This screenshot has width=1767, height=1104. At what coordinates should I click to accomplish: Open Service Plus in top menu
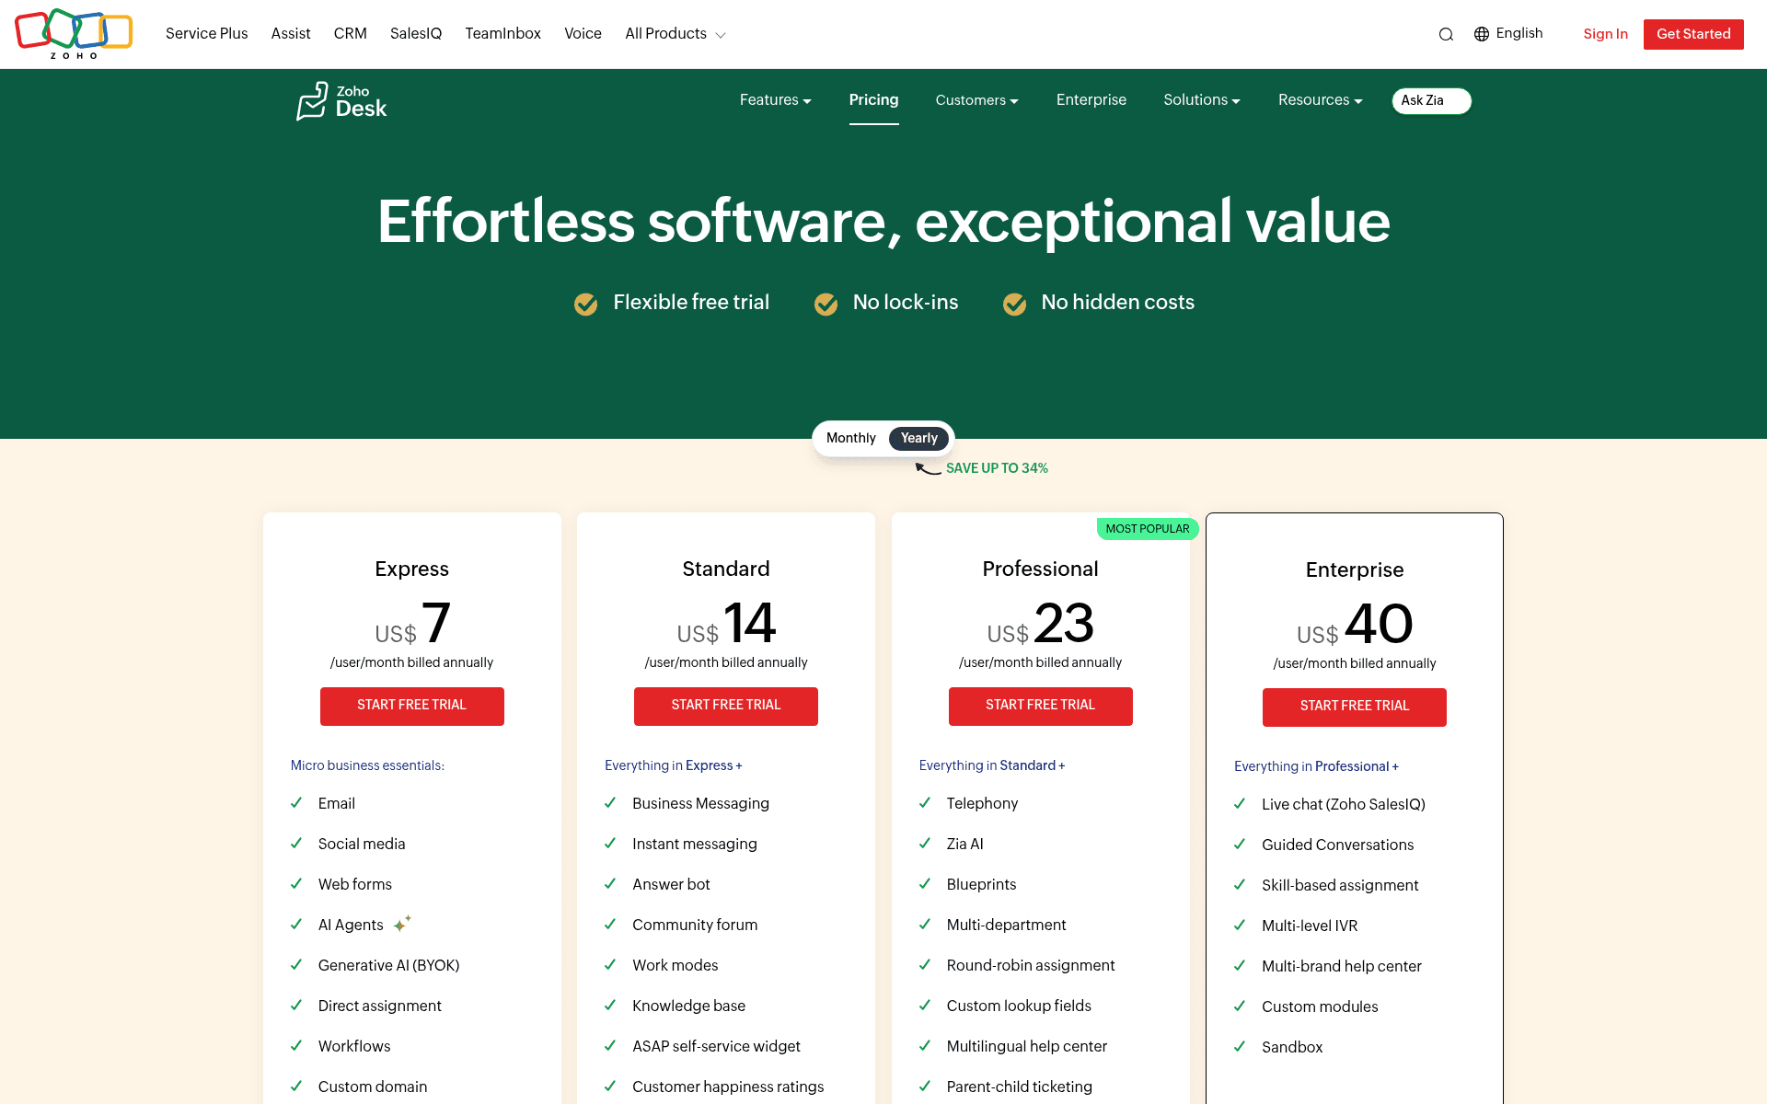click(x=206, y=34)
